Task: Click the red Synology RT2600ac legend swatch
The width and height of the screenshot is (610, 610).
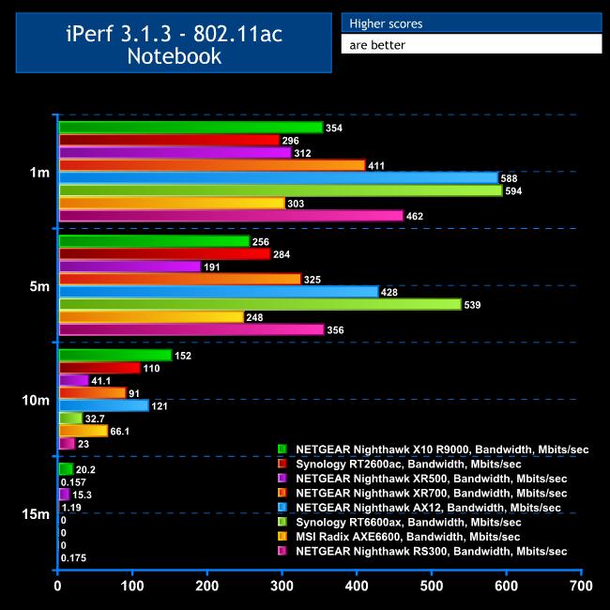Action: tap(282, 464)
